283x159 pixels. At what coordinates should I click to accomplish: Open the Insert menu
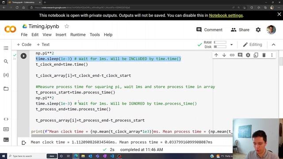click(61, 34)
